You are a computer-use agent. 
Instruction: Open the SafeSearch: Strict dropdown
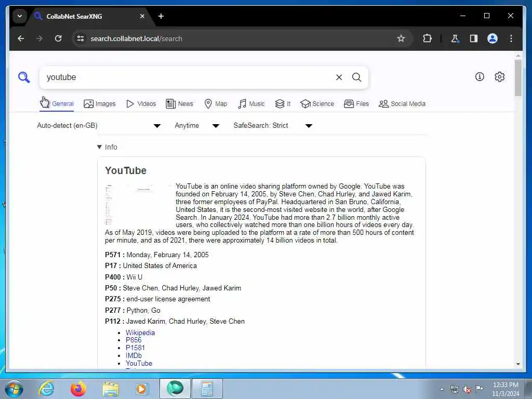(272, 126)
